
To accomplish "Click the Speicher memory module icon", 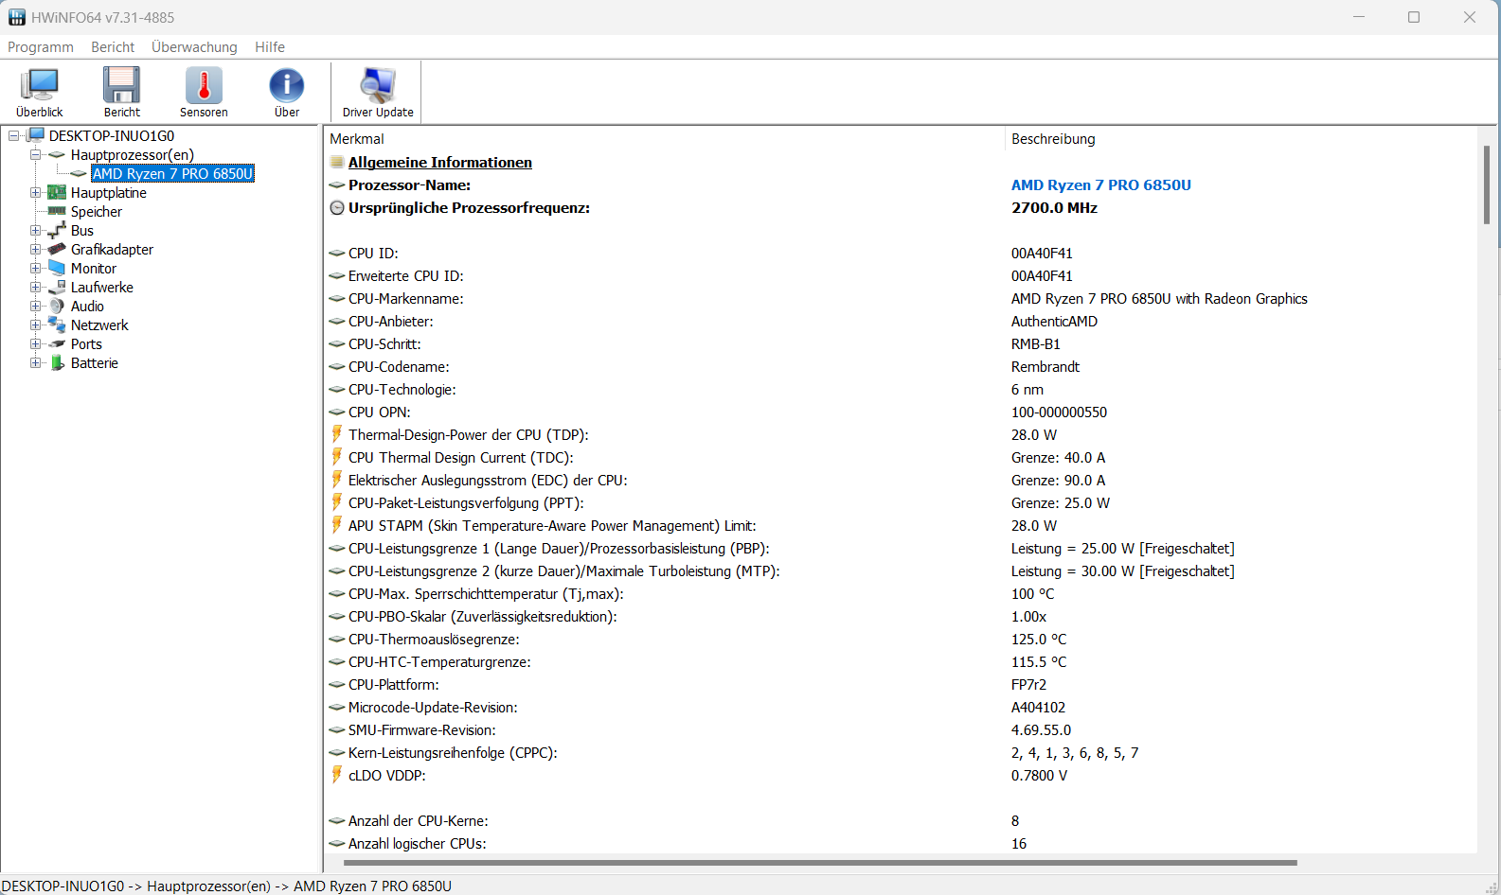I will point(57,211).
